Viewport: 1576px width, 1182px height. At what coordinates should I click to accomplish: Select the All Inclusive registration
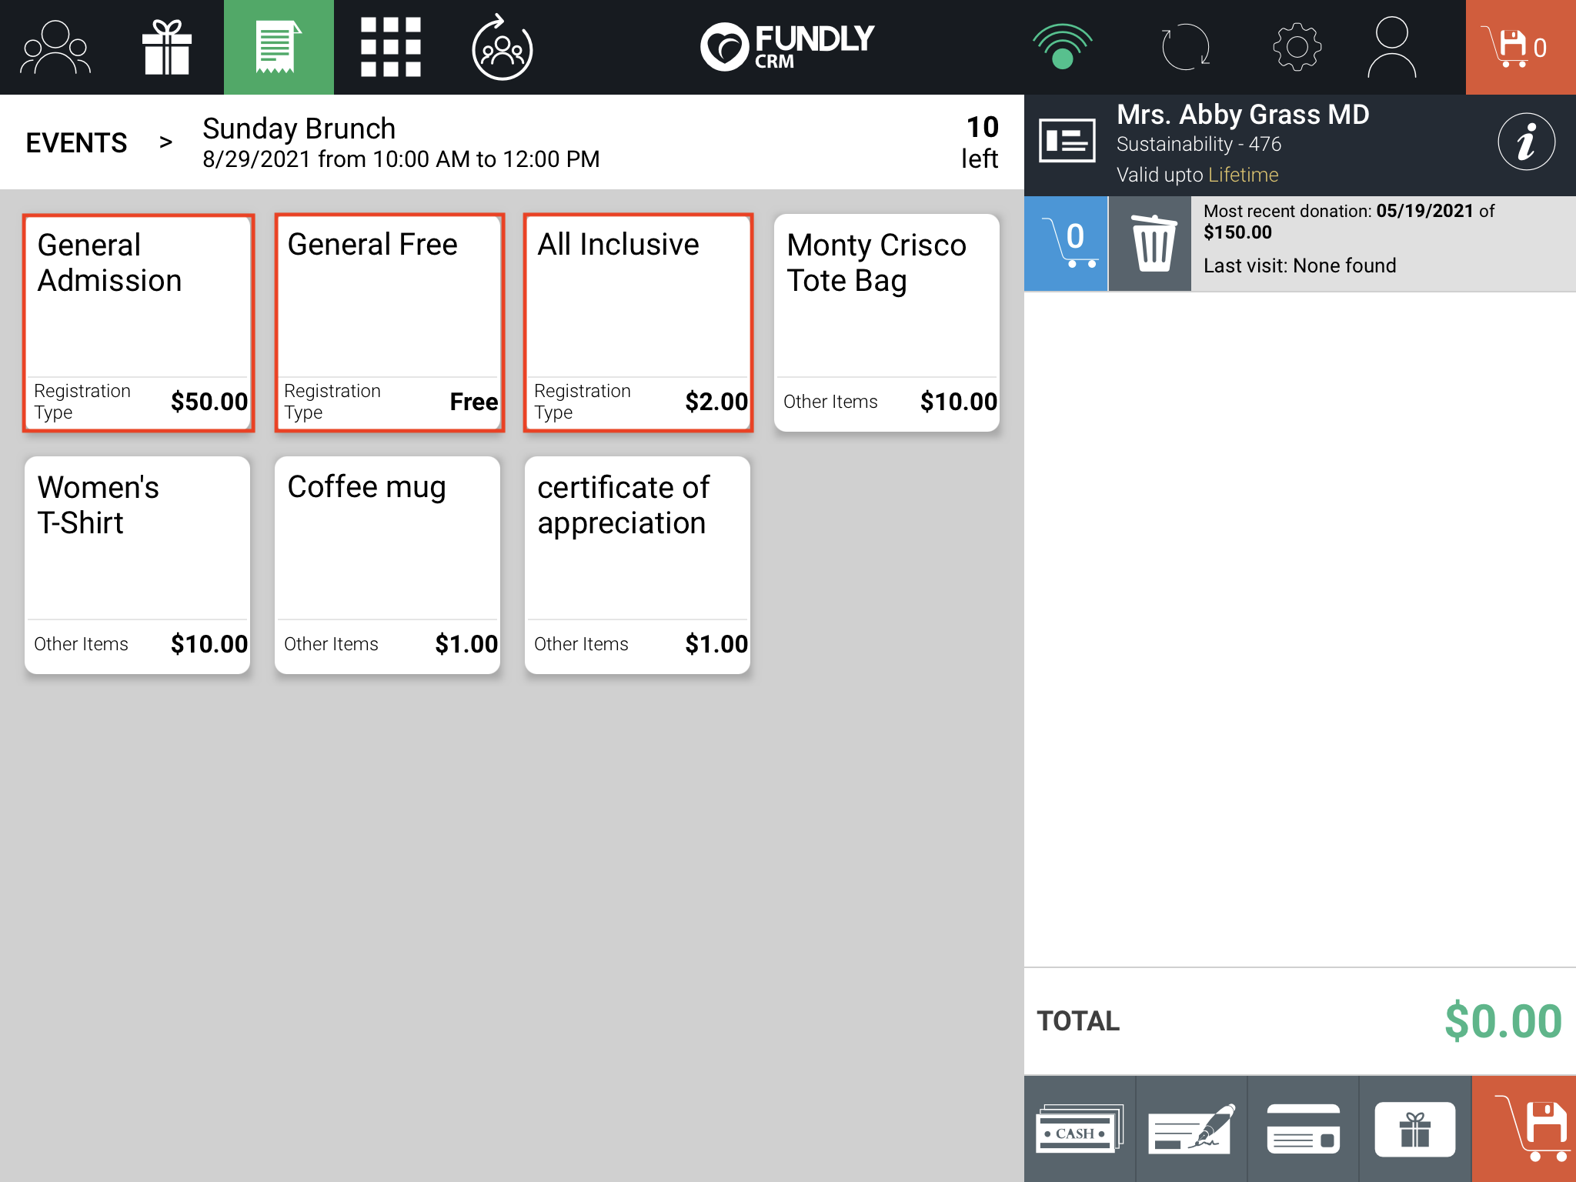click(638, 322)
